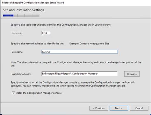This screenshot has height=115, width=151.
Task: Open the Browse... folder dialog
Action: [132, 74]
